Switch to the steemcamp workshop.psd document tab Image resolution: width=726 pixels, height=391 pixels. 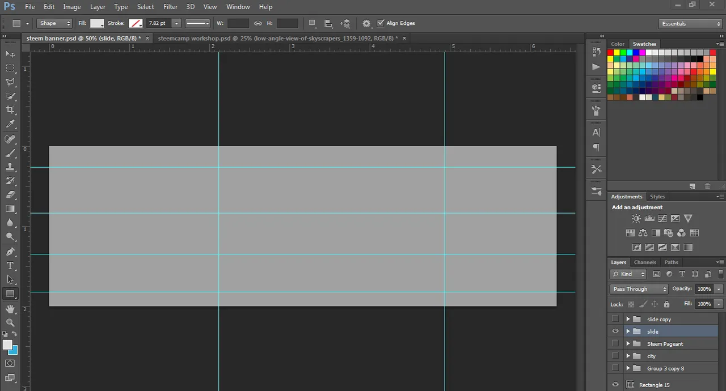point(278,39)
